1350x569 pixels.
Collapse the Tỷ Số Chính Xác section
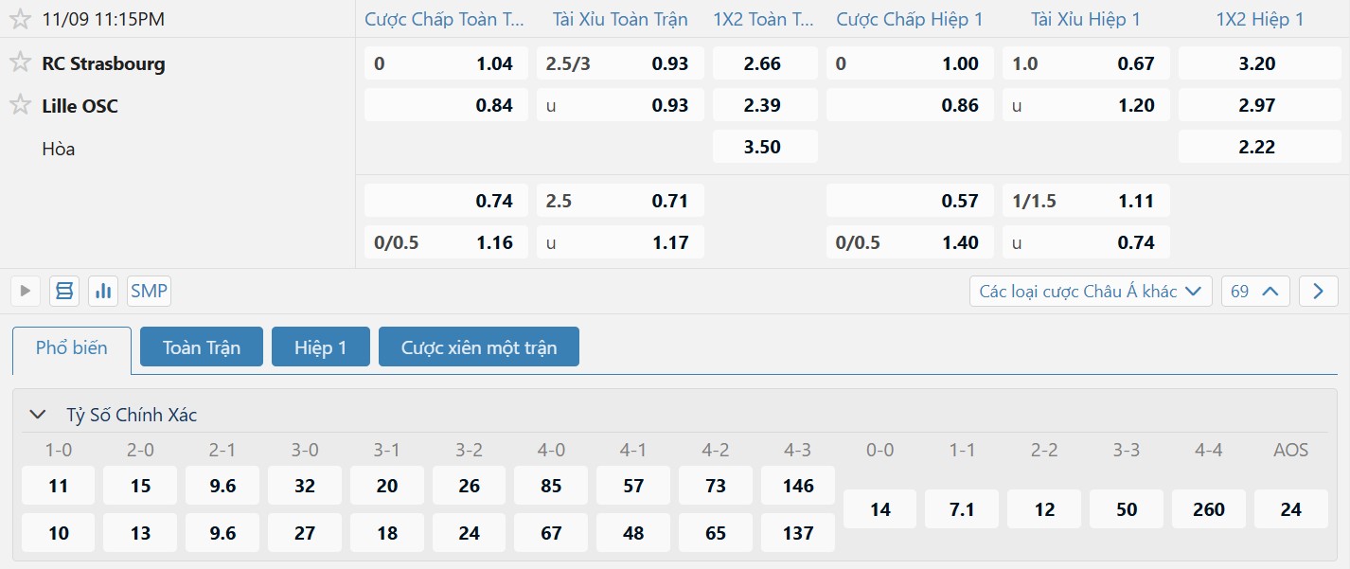38,414
